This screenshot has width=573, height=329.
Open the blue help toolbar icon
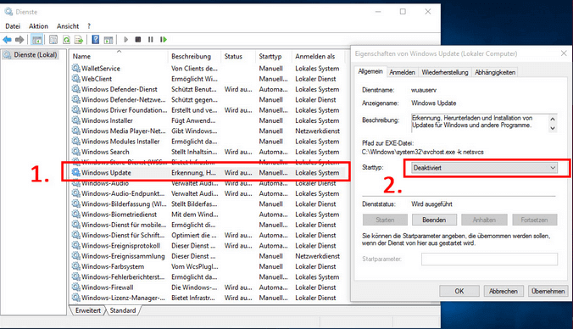pyautogui.click(x=96, y=40)
